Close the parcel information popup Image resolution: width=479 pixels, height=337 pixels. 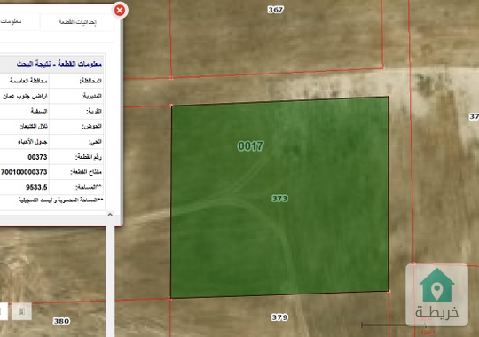point(120,11)
